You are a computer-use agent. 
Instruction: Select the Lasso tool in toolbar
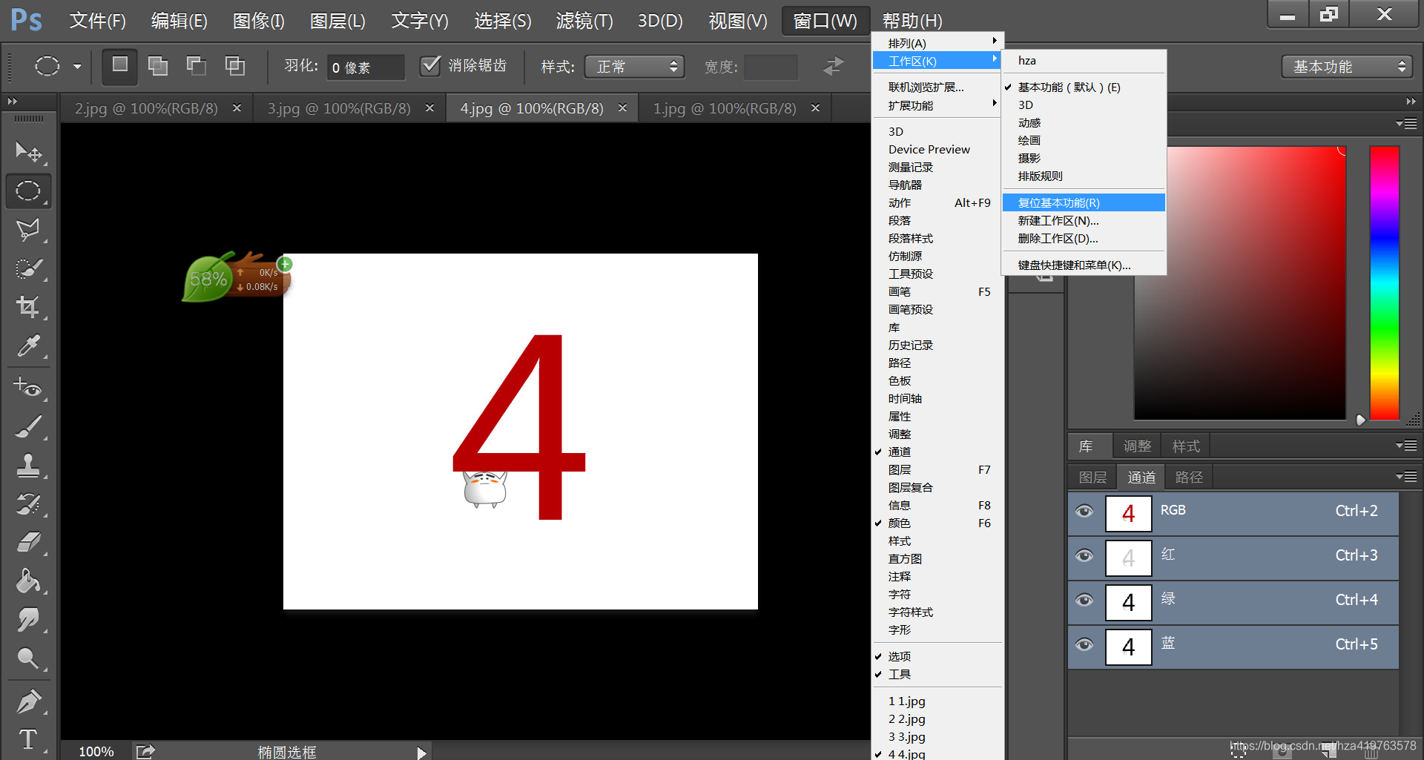[28, 230]
